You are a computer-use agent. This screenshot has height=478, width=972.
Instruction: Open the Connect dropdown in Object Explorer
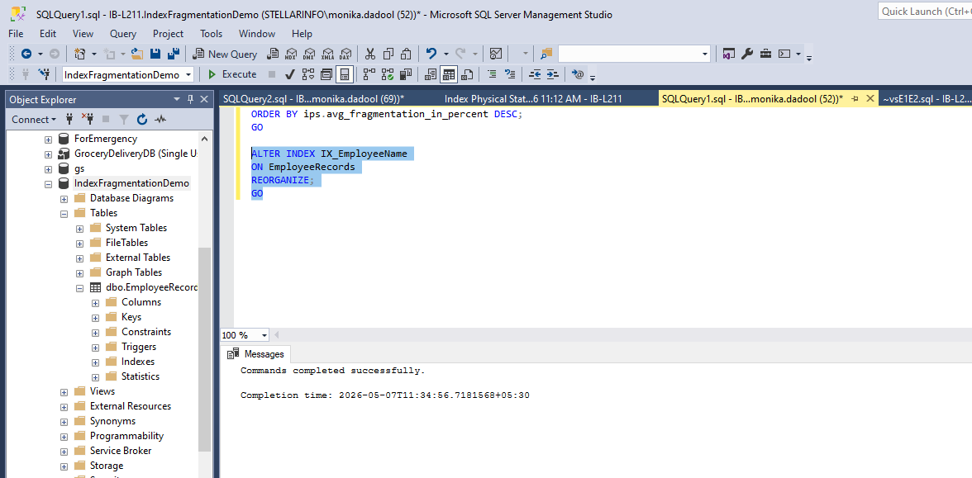[34, 119]
